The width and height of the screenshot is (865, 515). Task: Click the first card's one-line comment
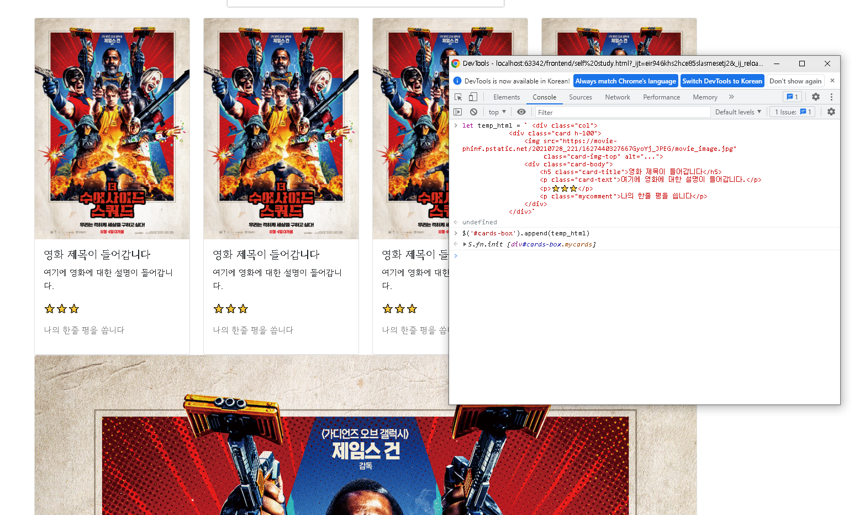click(85, 330)
